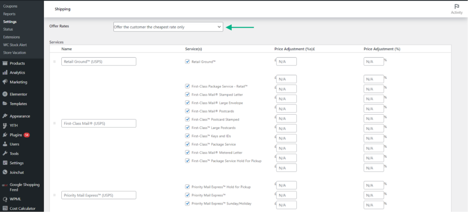
Task: Toggle First-Class™ Keys and IDs checkbox
Action: (187, 136)
